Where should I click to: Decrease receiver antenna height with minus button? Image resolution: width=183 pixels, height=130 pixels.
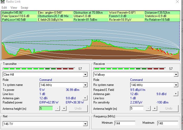(x=148, y=108)
